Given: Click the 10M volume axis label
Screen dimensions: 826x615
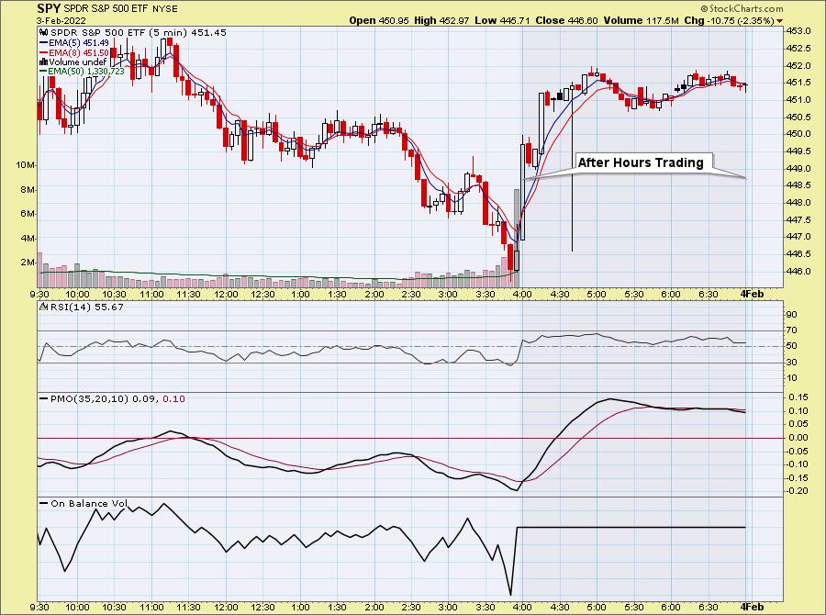Looking at the screenshot, I should pos(26,165).
